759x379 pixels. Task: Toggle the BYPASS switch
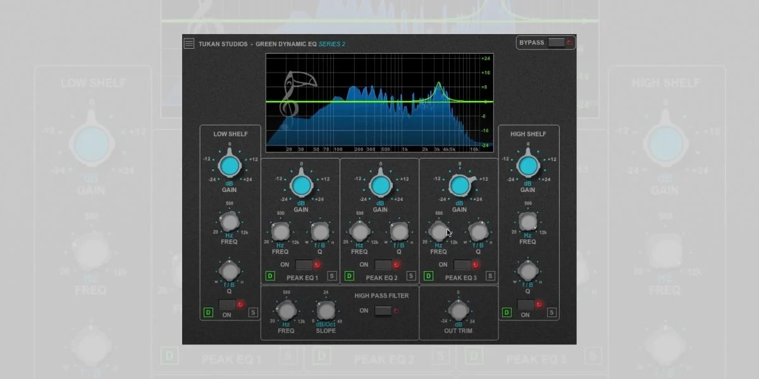[x=556, y=43]
